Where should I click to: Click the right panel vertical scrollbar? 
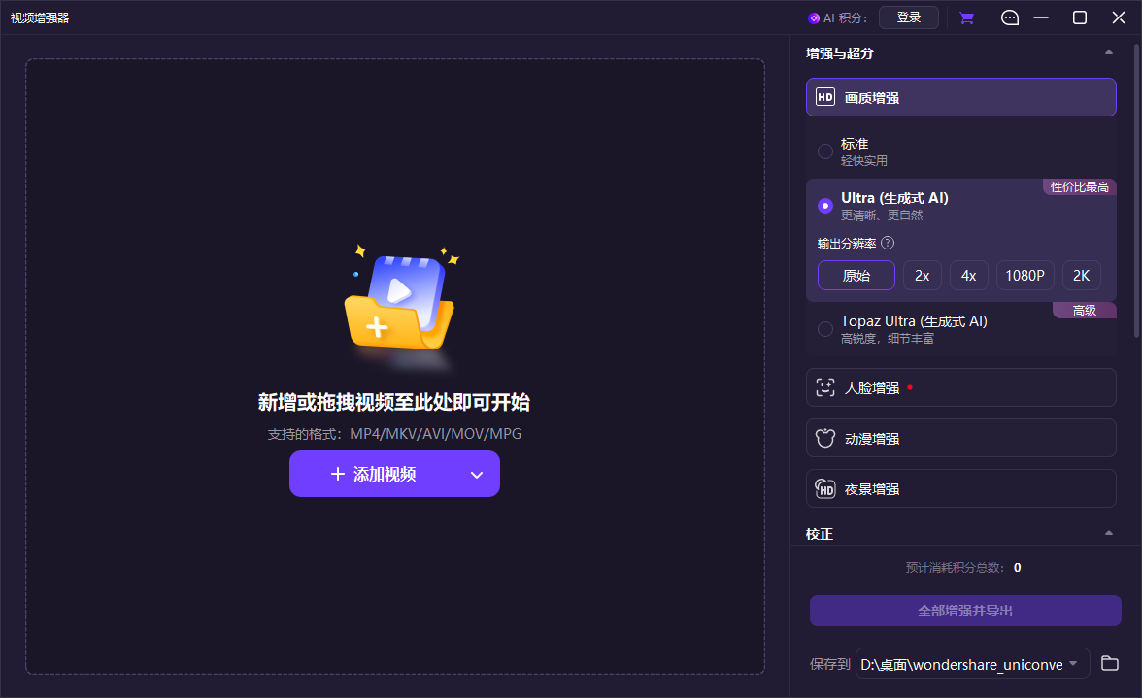(1137, 190)
